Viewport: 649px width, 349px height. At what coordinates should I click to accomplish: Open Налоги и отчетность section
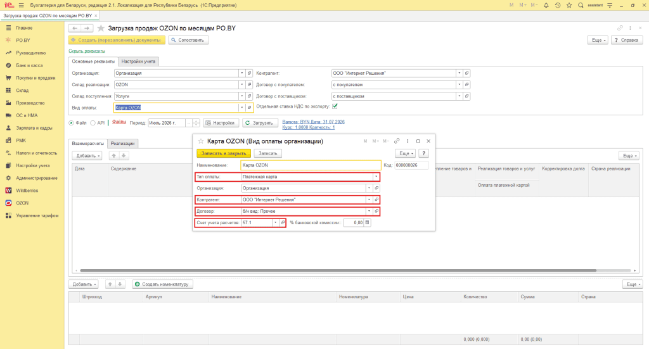tap(36, 153)
